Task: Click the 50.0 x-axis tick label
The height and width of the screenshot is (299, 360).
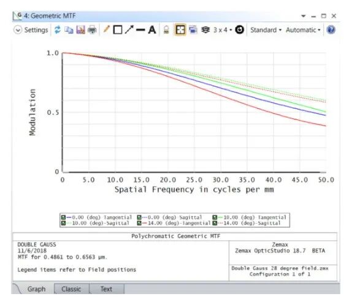Action: [326, 180]
